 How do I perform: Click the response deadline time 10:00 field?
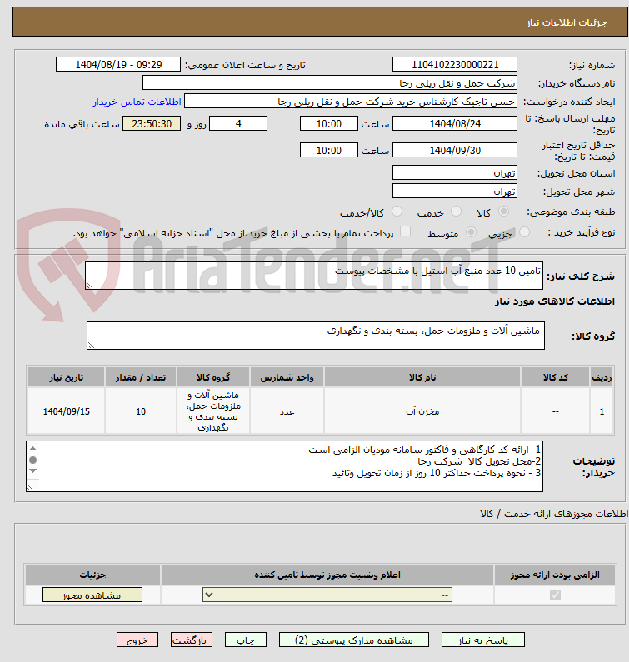pyautogui.click(x=328, y=124)
